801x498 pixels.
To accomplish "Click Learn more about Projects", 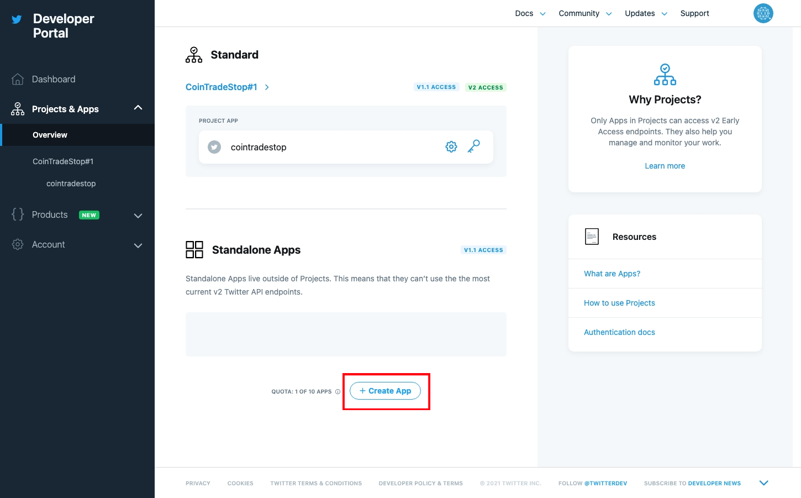I will (665, 166).
